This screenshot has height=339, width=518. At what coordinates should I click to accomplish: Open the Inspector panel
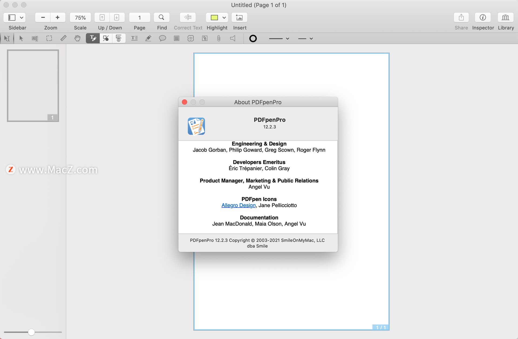click(x=483, y=18)
